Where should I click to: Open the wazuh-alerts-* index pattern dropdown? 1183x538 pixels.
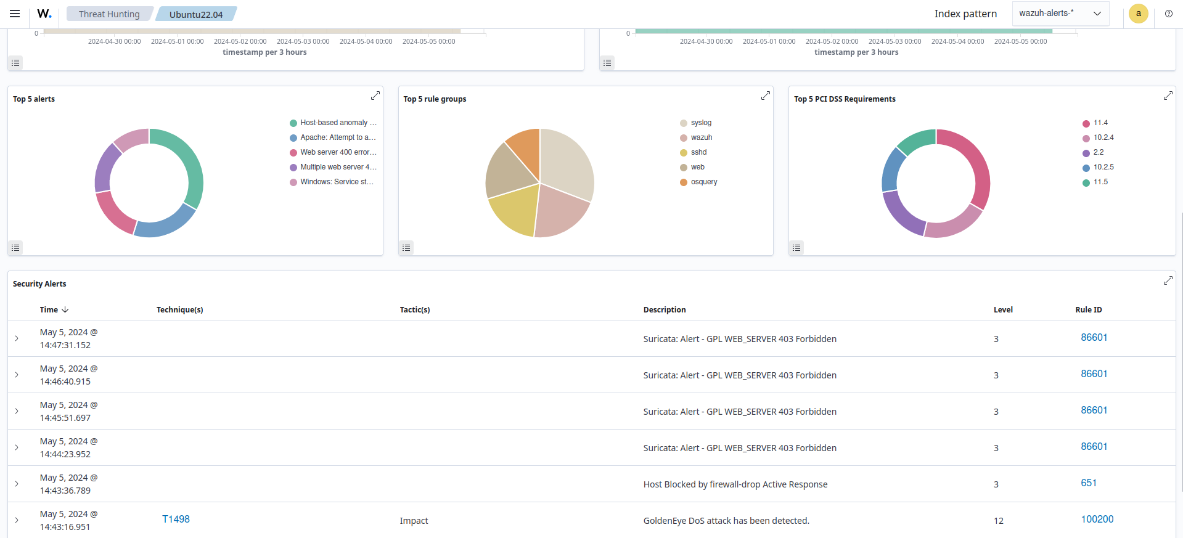[x=1060, y=14]
